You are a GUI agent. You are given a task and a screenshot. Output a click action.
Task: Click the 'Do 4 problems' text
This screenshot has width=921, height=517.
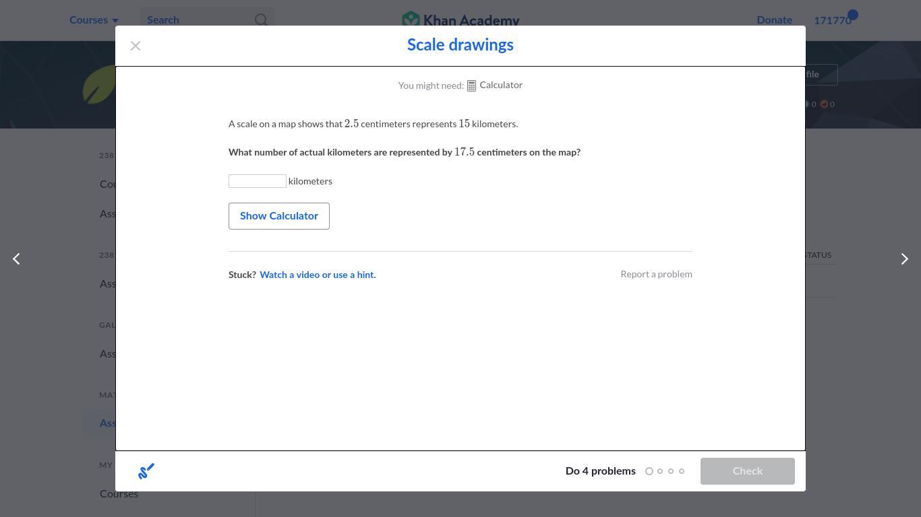(601, 471)
